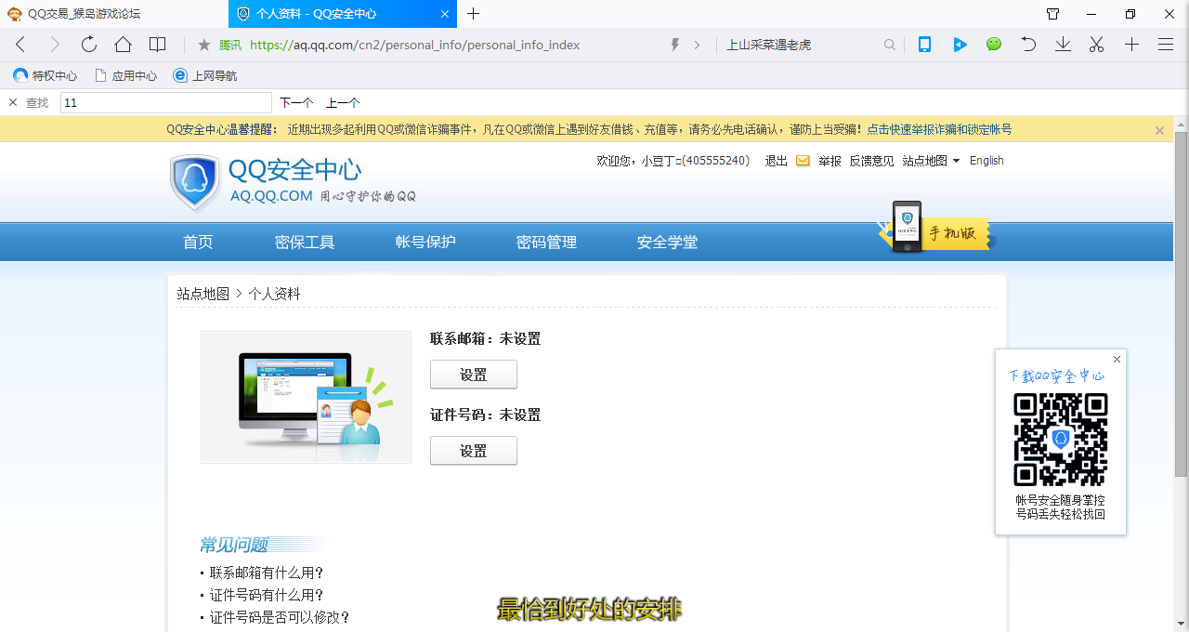The image size is (1189, 632).
Task: Click 站点地图 in the breadcrumb
Action: click(203, 294)
